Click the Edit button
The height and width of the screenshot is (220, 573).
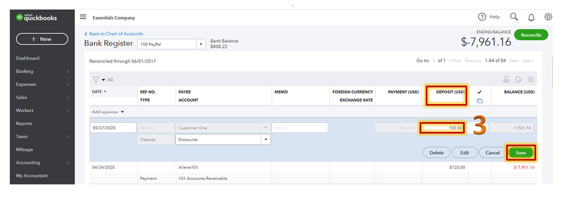coord(465,153)
